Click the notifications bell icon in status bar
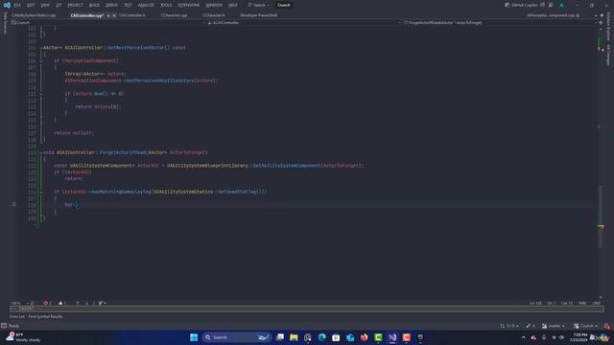Screen dimensions: 614x345 point(606,326)
